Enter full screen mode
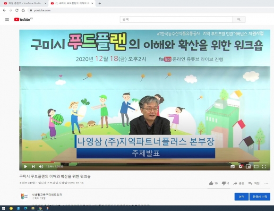Image resolution: width=274 pixels, height=211 pixels. point(264,167)
